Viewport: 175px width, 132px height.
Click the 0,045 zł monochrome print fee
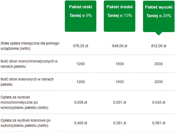tap(159, 102)
